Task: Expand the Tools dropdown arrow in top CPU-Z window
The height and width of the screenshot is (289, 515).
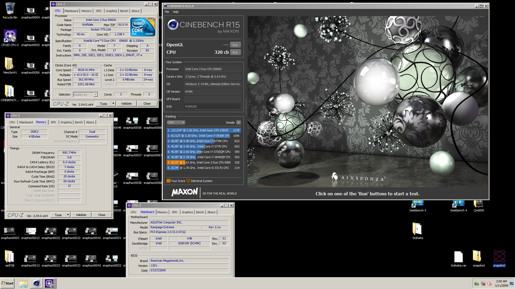Action: 113,104
